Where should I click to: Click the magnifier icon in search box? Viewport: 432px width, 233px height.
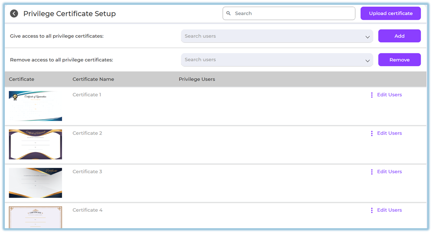point(229,13)
